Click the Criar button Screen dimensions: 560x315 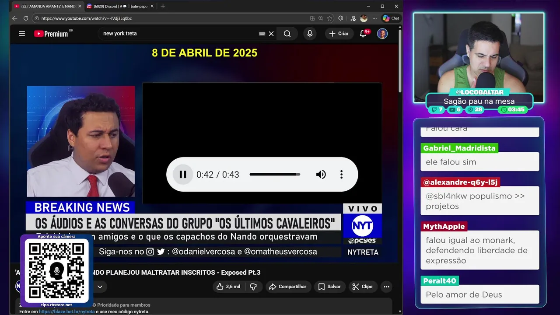[x=339, y=34]
